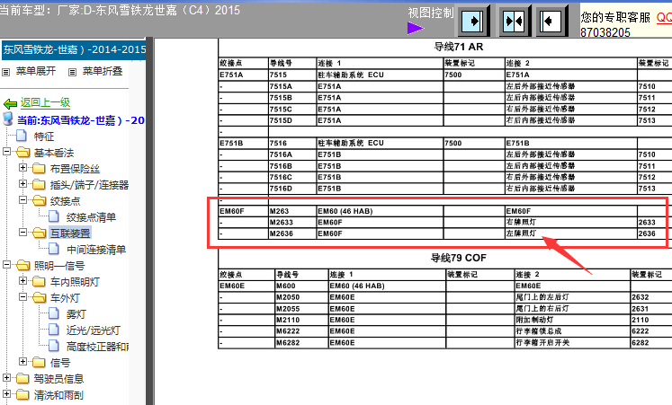672x405 pixels.
Task: Expand the 车内照明灯 tree node
Action: (22, 281)
